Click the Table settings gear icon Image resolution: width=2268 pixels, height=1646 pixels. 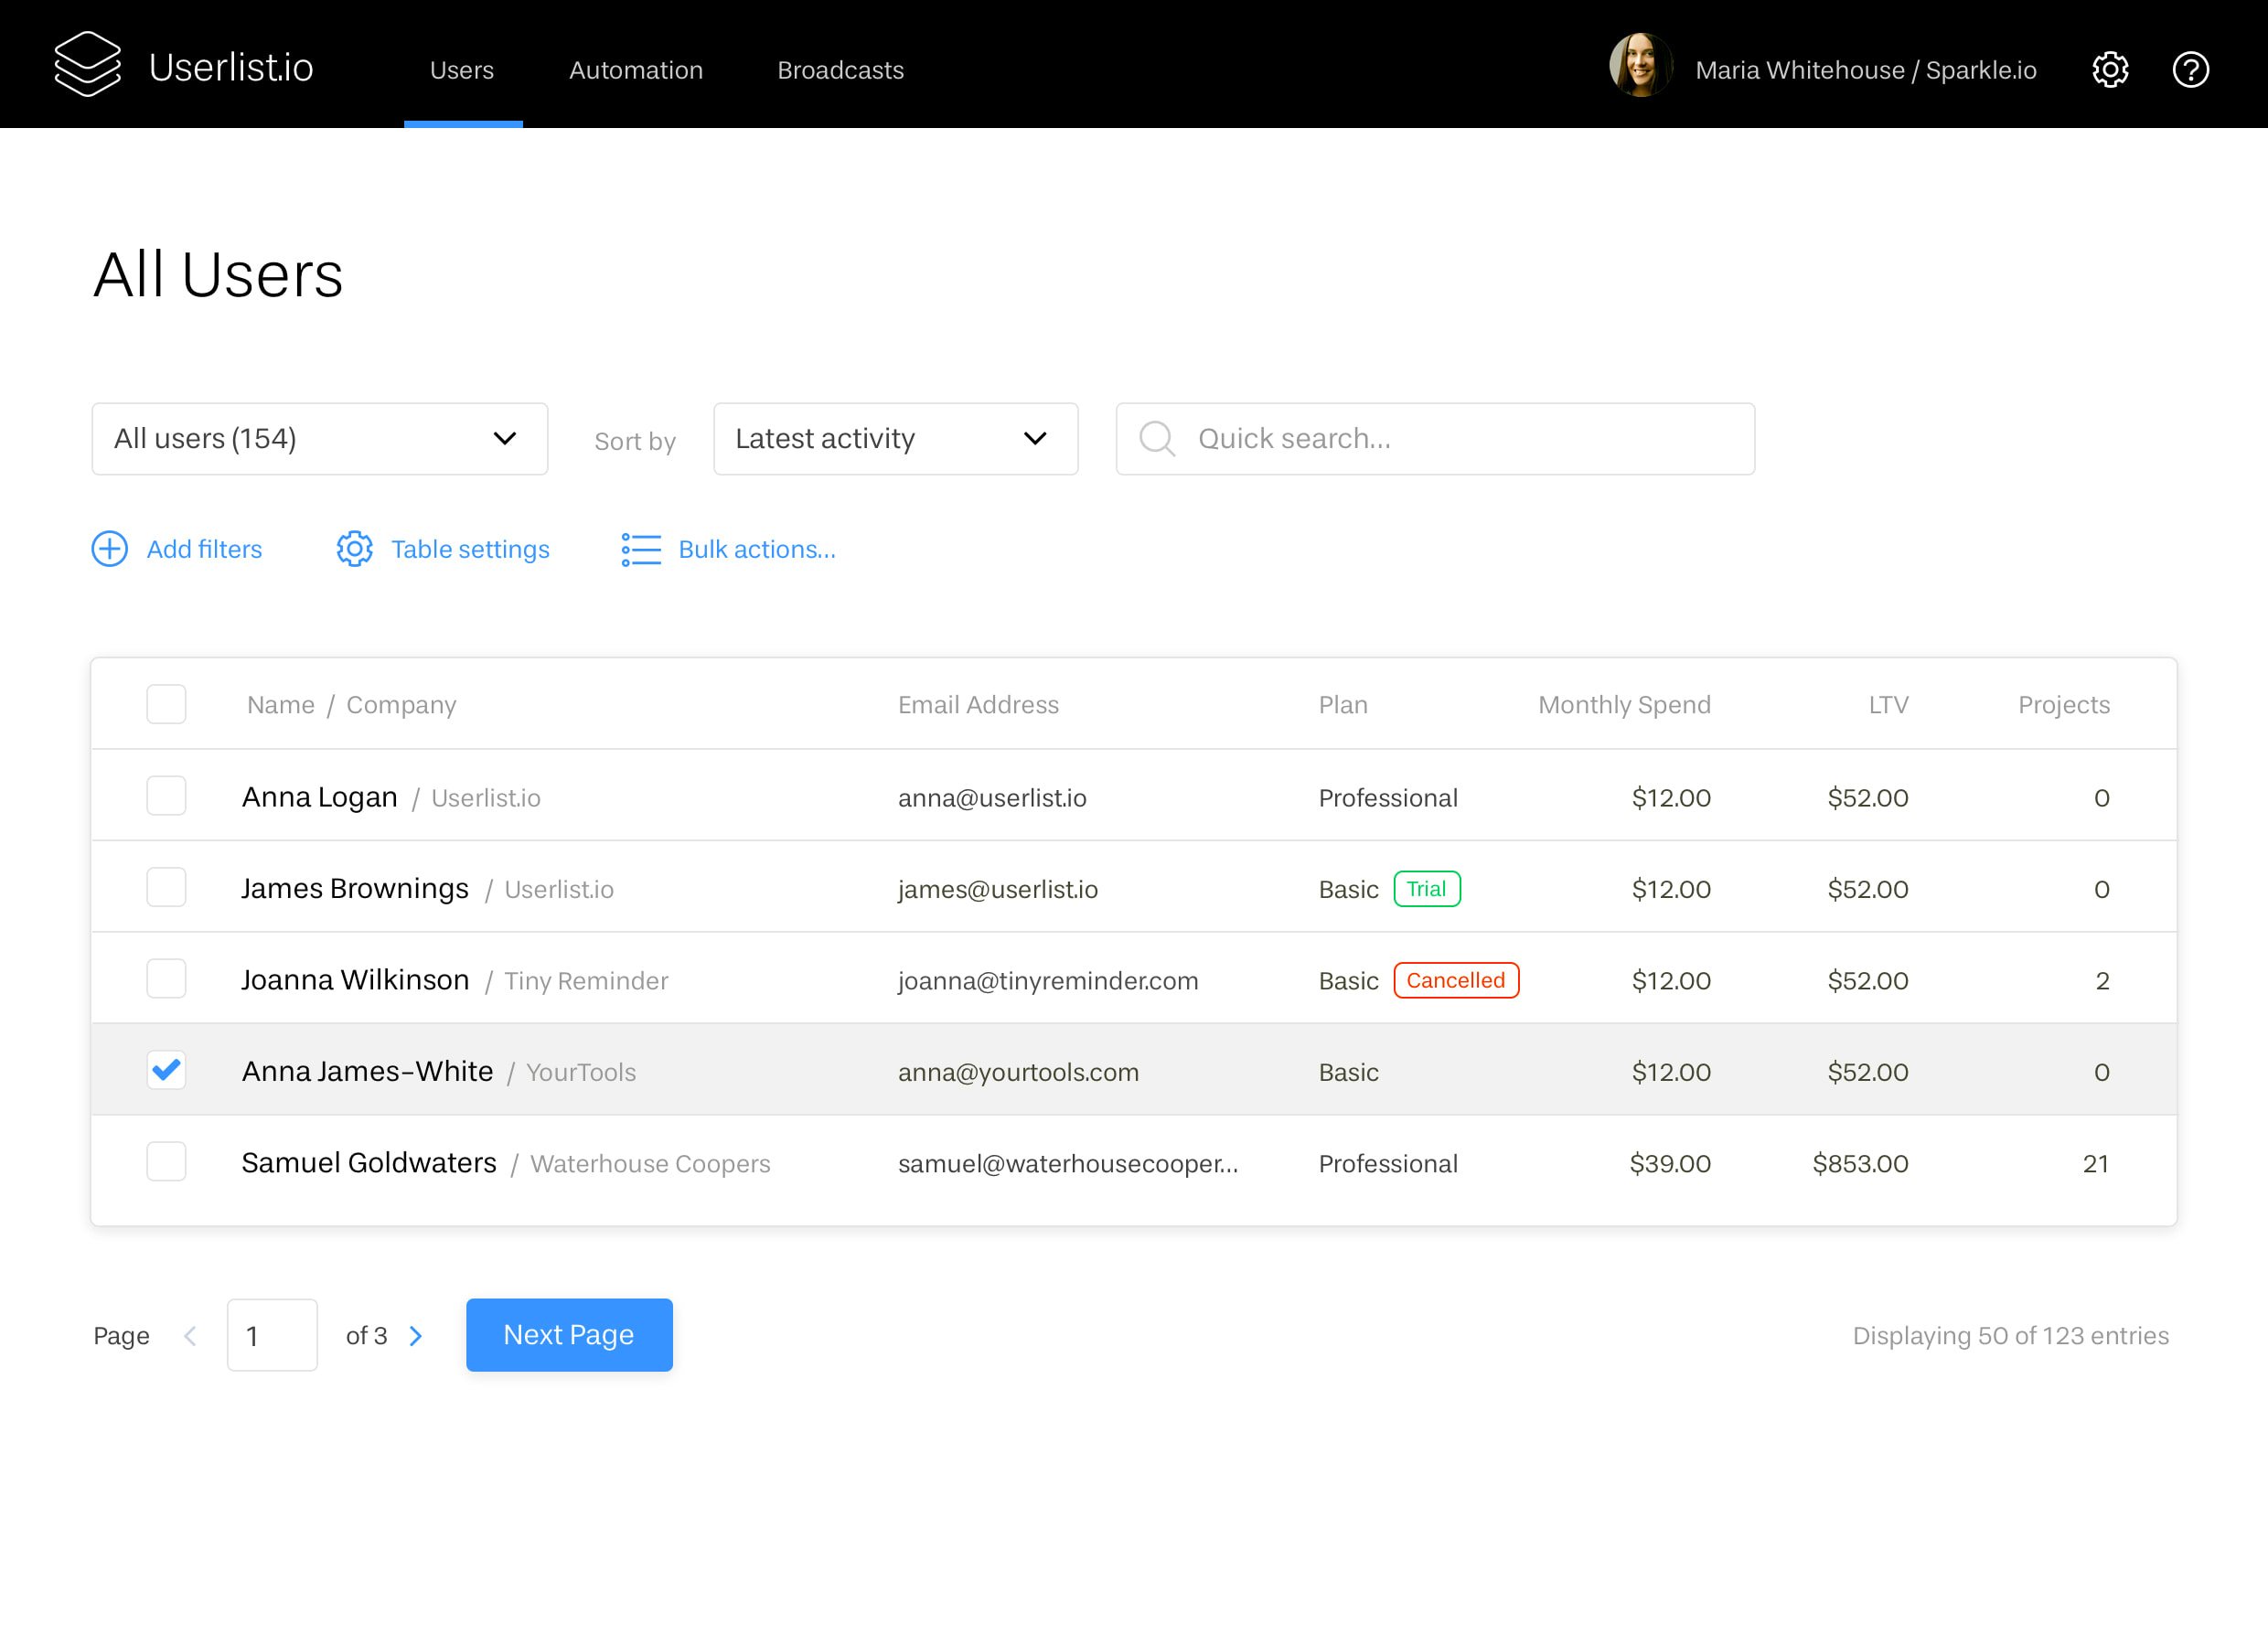(x=354, y=549)
